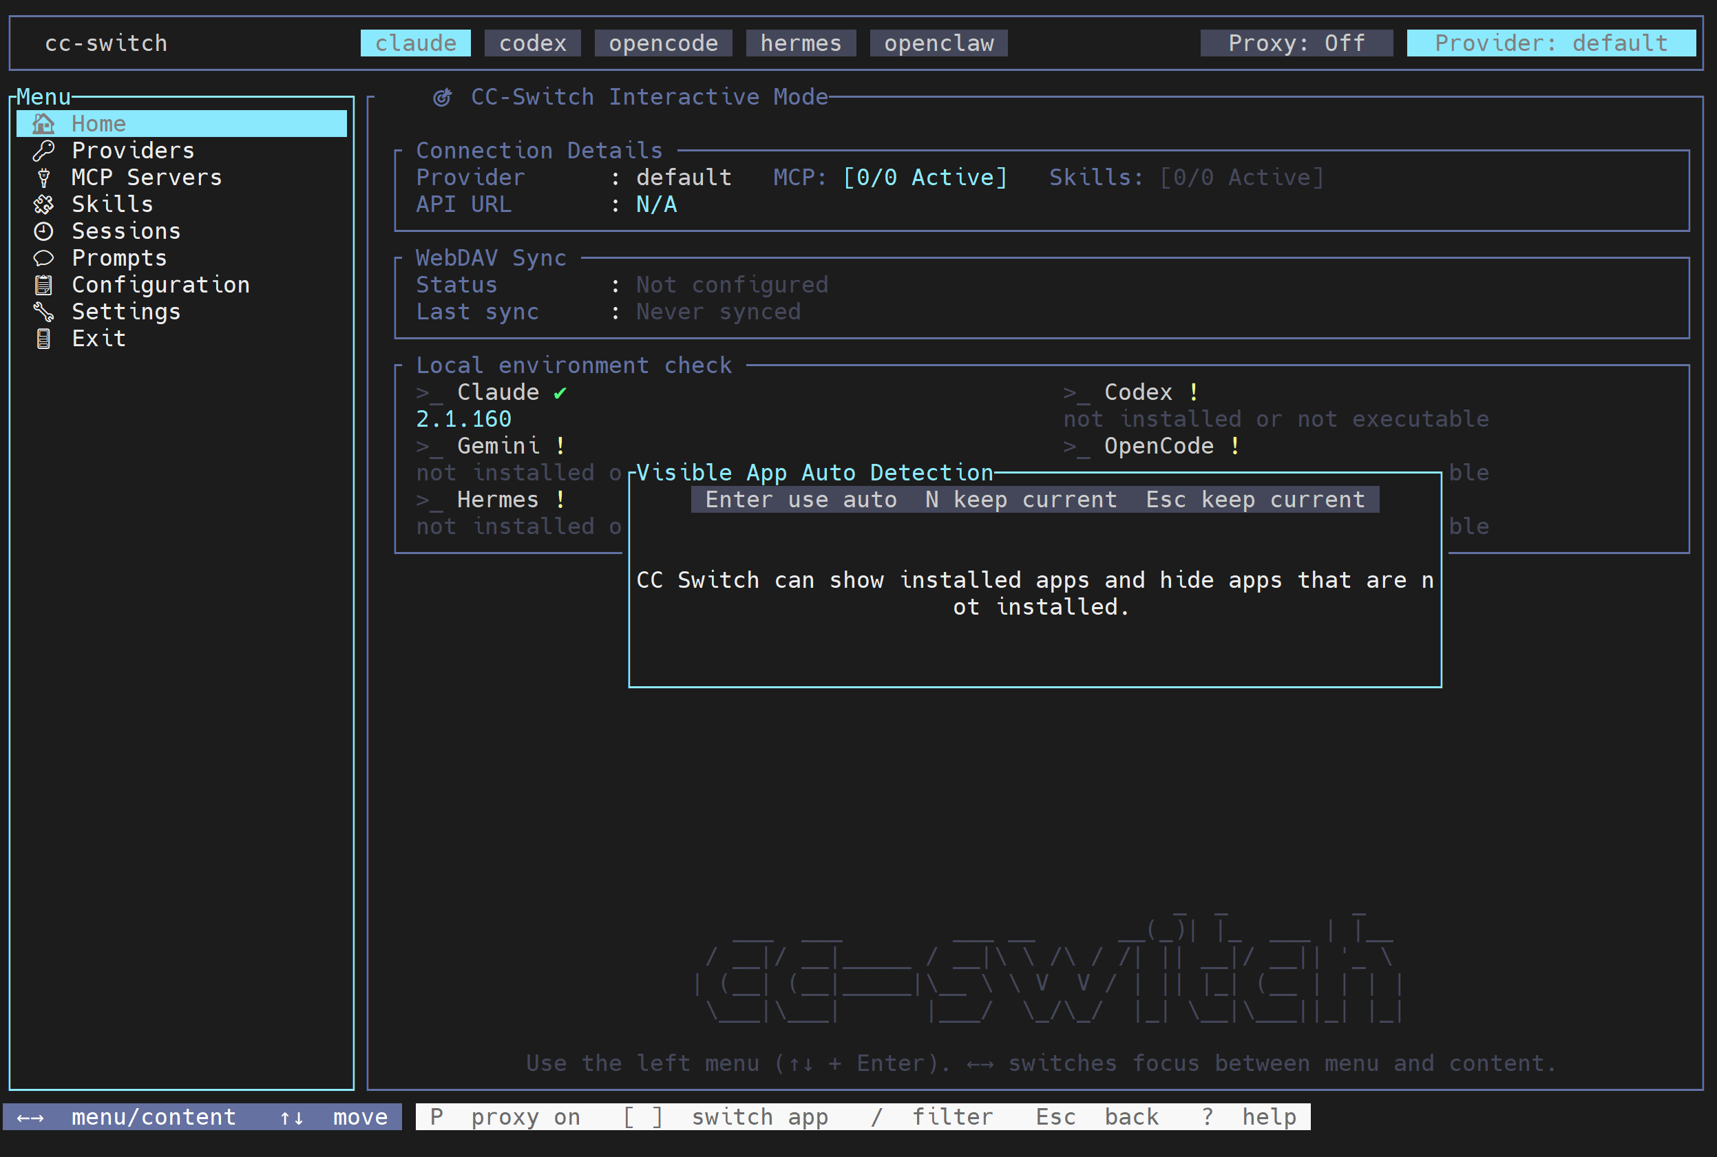Click the 'WebDAV Sync' section heading
The width and height of the screenshot is (1717, 1157).
click(x=492, y=258)
